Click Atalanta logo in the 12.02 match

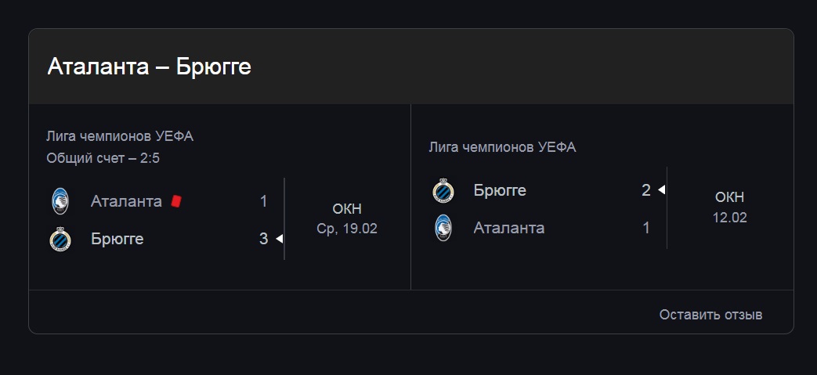[443, 228]
